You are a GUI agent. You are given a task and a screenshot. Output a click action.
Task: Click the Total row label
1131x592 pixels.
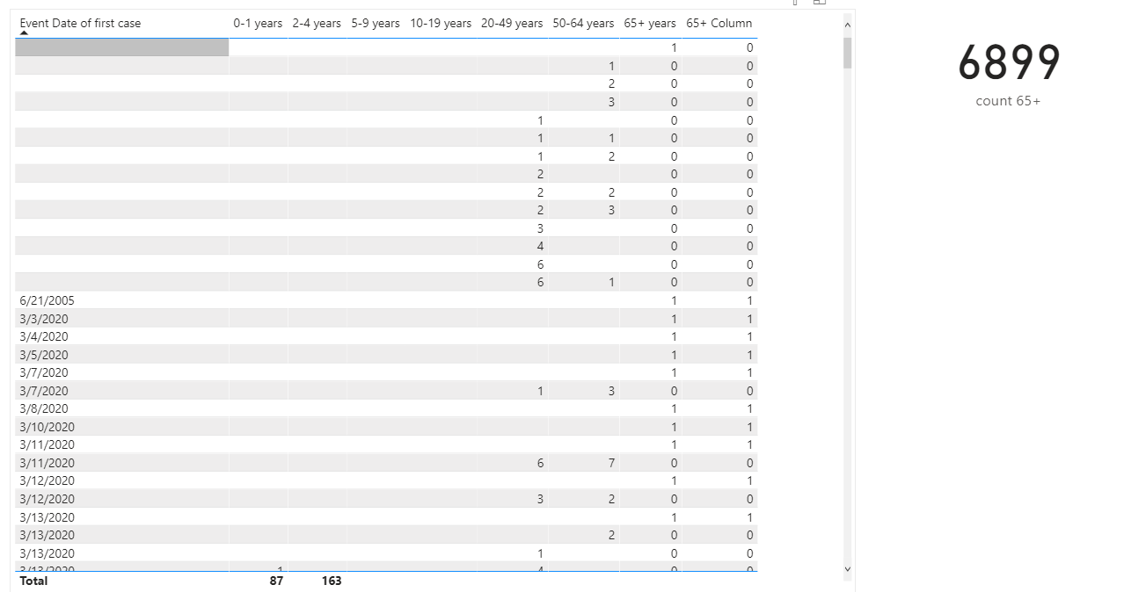click(33, 581)
